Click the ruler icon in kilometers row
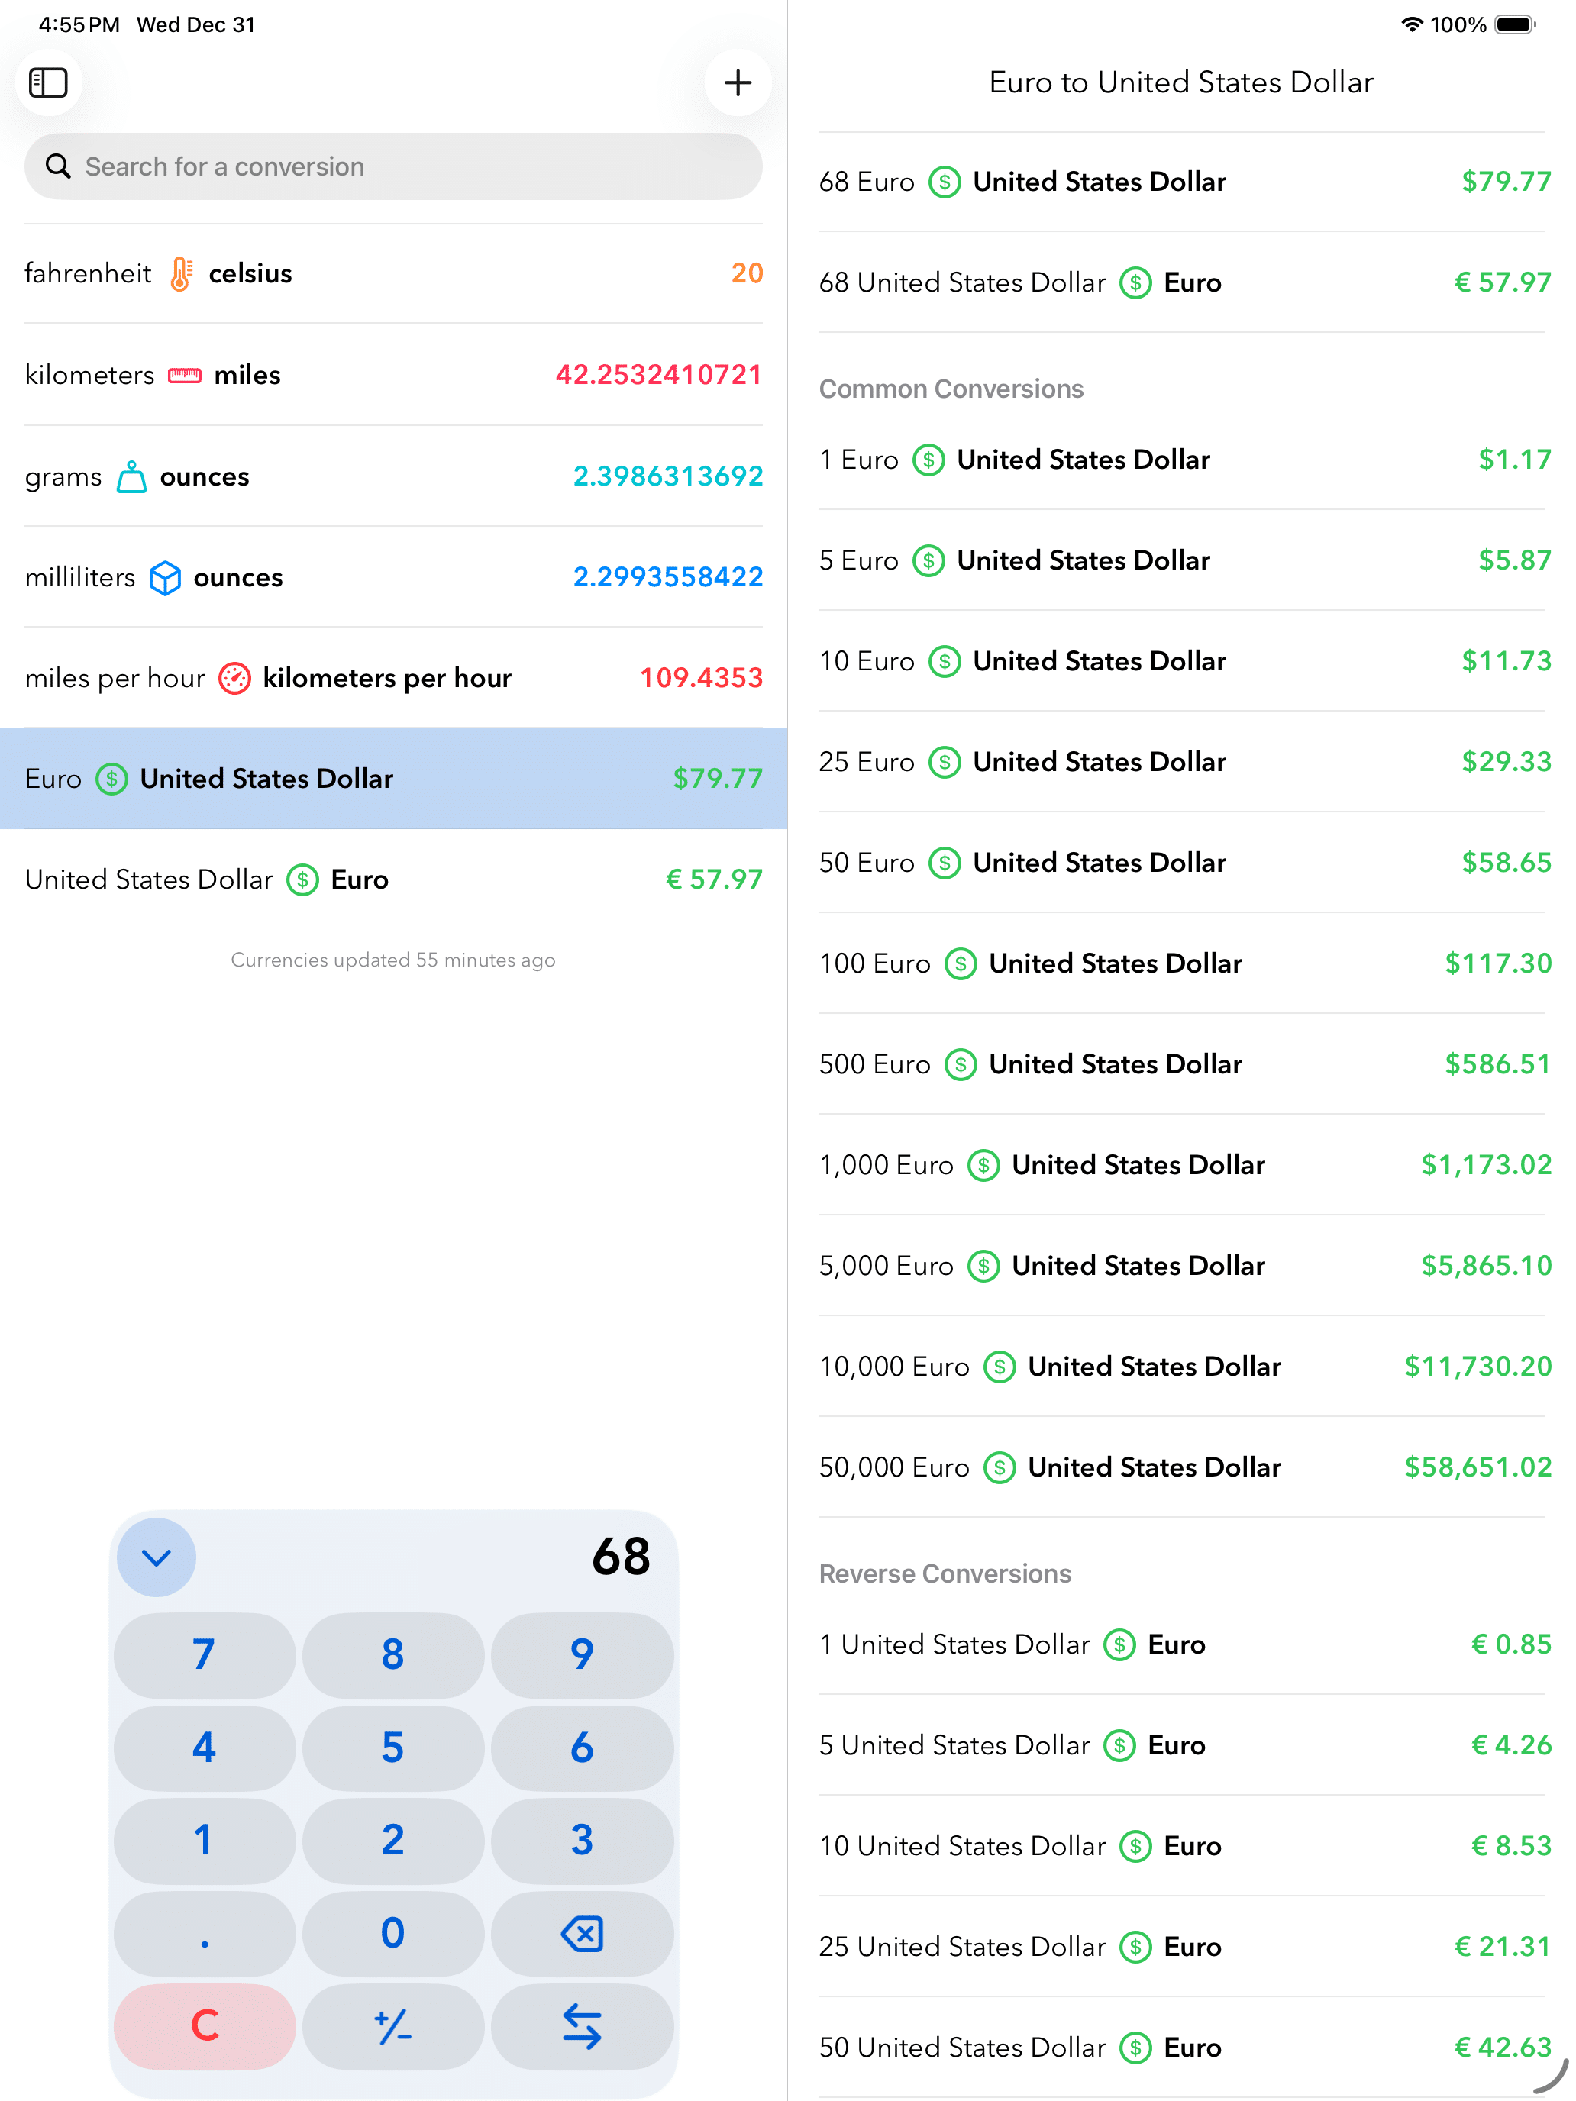Screen dimensions: 1576x2101 pyautogui.click(x=184, y=375)
